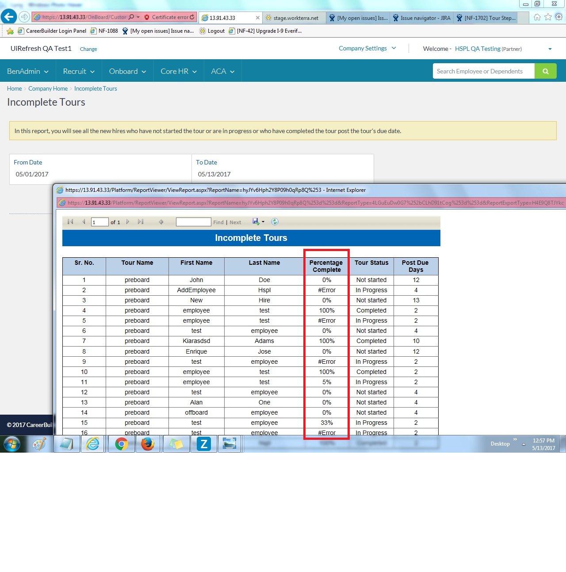Image resolution: width=566 pixels, height=572 pixels.
Task: Open Google Chrome from the taskbar
Action: [x=121, y=444]
